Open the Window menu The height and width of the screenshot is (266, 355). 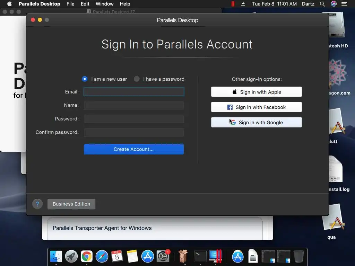point(105,4)
